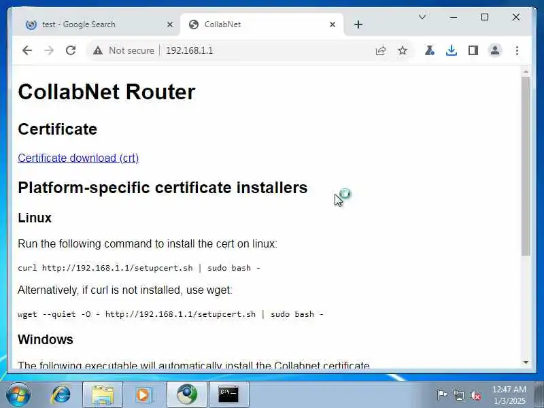This screenshot has width=544, height=408.
Task: Click the Linux section heading
Action: (35, 218)
